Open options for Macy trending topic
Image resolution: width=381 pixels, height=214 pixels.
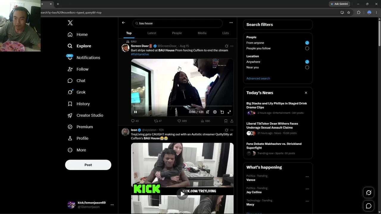[x=307, y=201]
